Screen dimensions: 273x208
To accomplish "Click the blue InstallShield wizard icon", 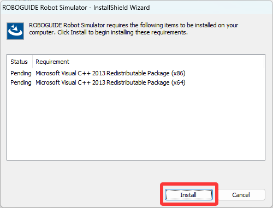I will click(15, 31).
